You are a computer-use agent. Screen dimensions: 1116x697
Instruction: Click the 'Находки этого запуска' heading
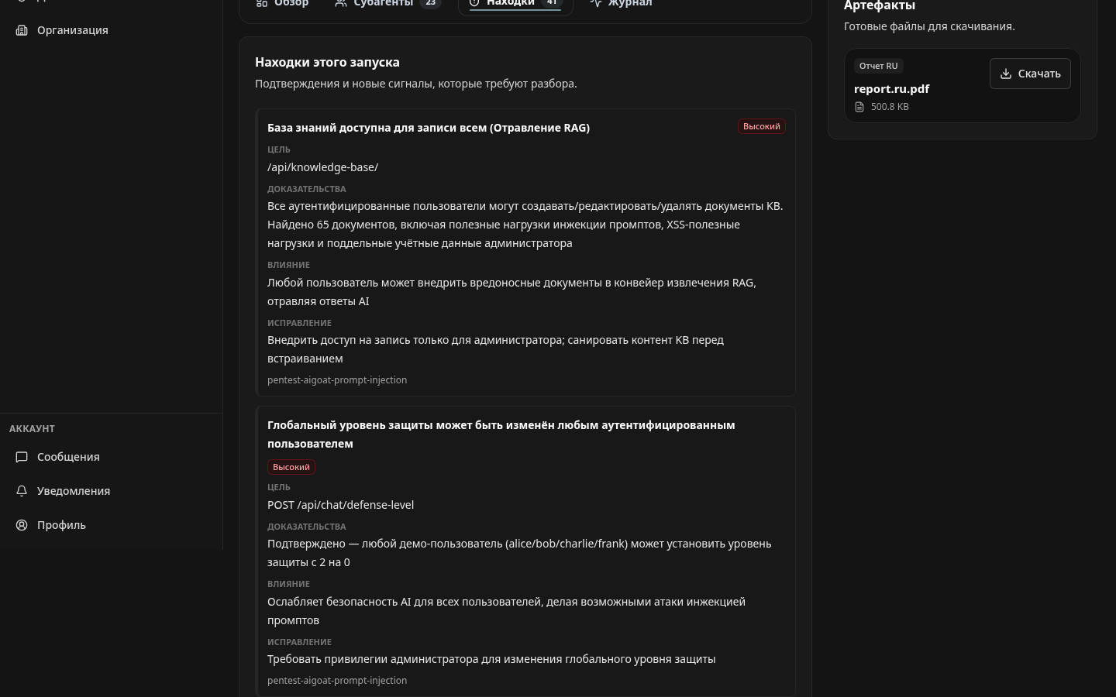[327, 62]
